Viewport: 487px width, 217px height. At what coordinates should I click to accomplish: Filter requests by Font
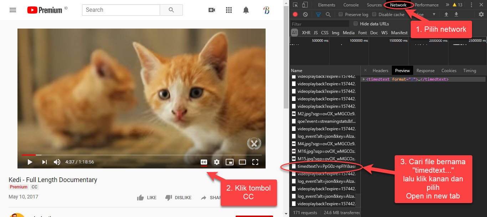pyautogui.click(x=363, y=32)
